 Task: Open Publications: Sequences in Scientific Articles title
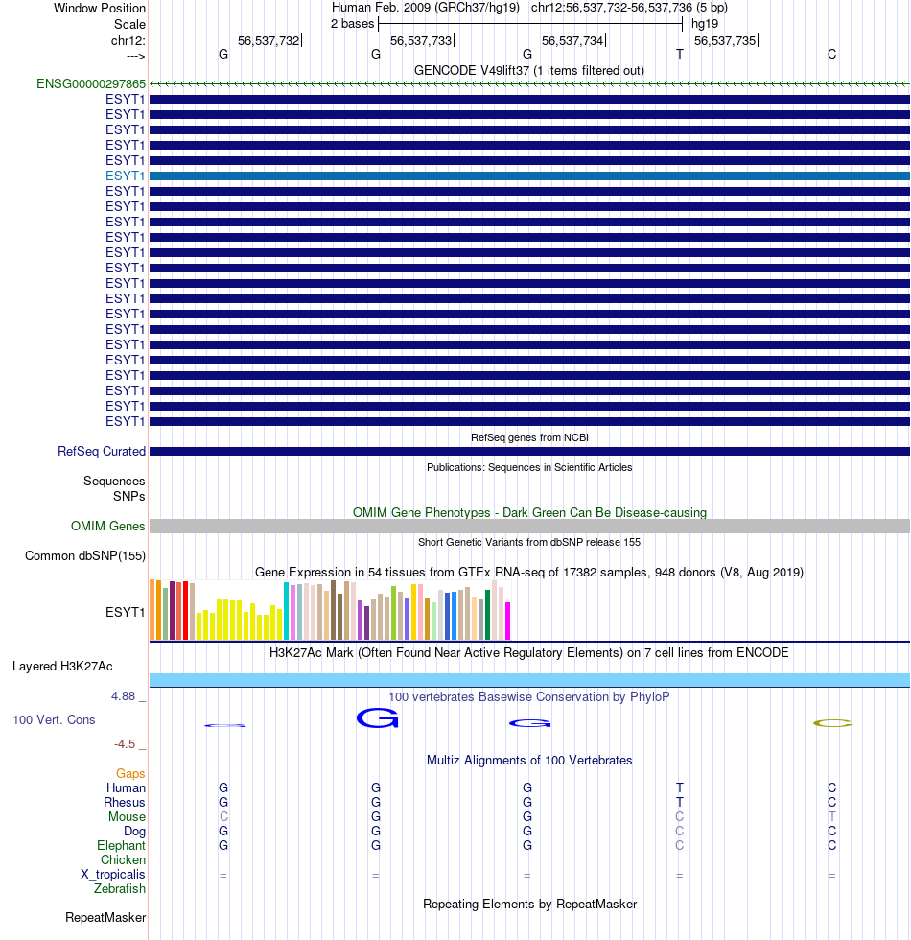pyautogui.click(x=529, y=468)
